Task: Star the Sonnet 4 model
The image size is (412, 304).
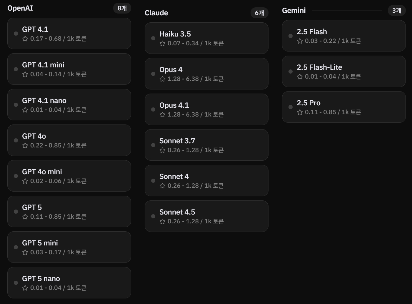Action: 163,186
